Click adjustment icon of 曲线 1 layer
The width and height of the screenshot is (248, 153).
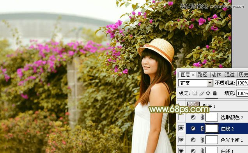click(193, 151)
